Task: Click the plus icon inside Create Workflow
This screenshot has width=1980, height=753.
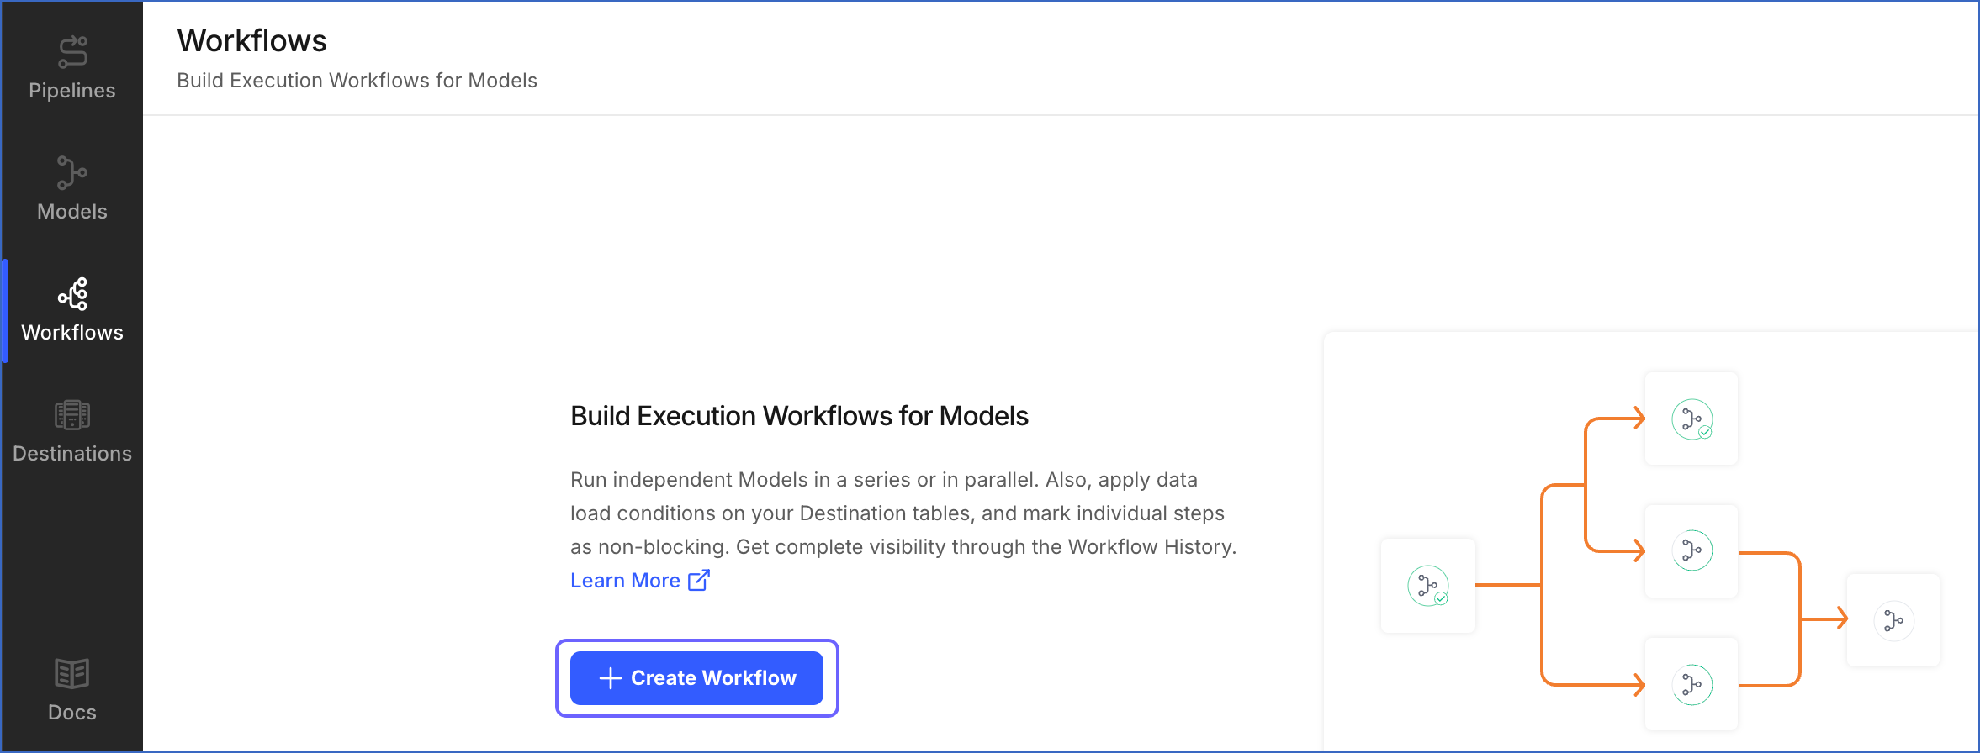Action: pyautogui.click(x=609, y=677)
